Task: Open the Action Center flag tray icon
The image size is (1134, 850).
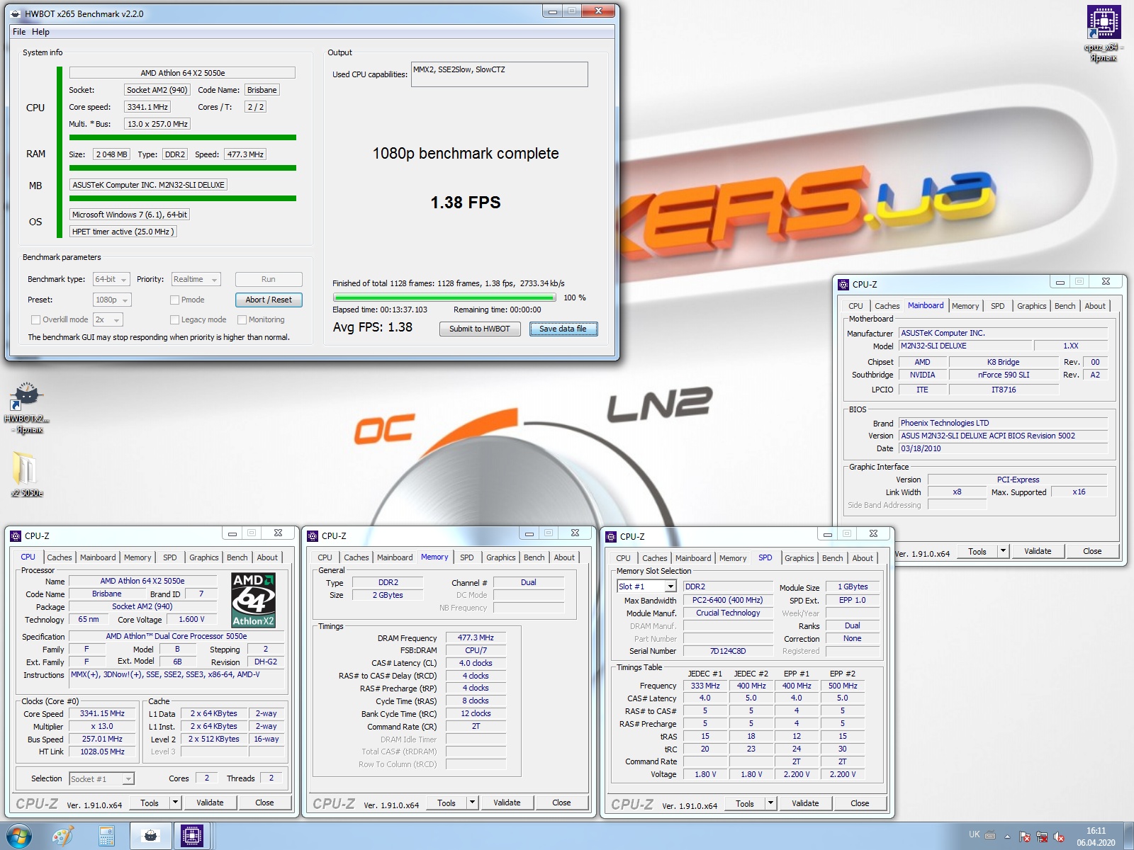Action: coord(1024,837)
